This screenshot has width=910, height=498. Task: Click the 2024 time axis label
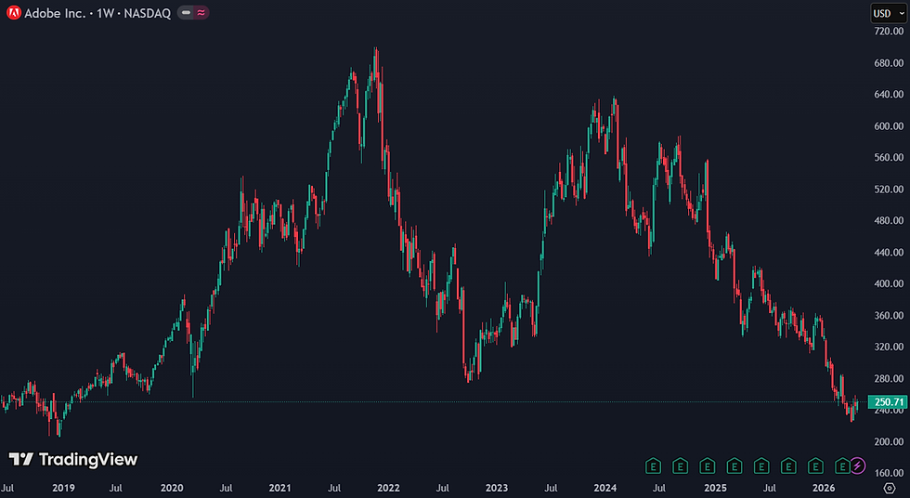[605, 488]
